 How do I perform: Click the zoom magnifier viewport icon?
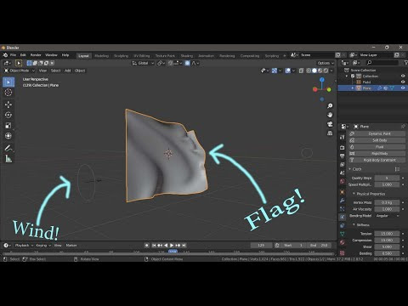click(x=330, y=105)
